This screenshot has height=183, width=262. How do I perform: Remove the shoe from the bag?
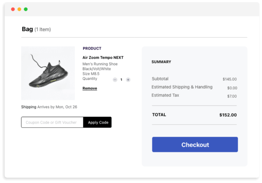90,88
